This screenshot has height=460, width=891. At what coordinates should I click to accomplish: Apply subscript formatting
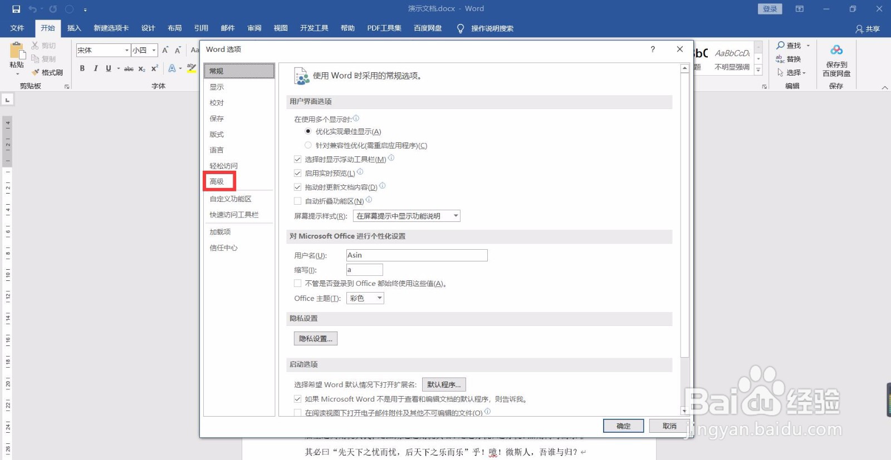[142, 68]
